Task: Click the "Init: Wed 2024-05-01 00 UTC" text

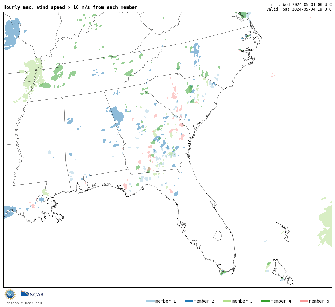Action: point(300,4)
